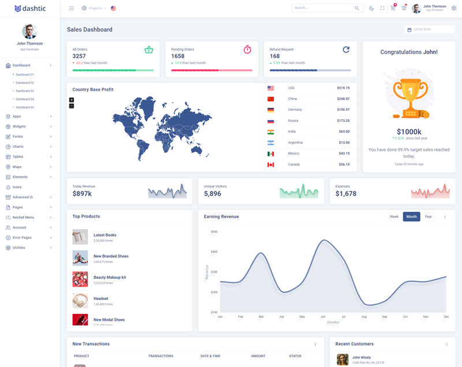Open the shopping cart icon
462x367 pixels.
(393, 8)
